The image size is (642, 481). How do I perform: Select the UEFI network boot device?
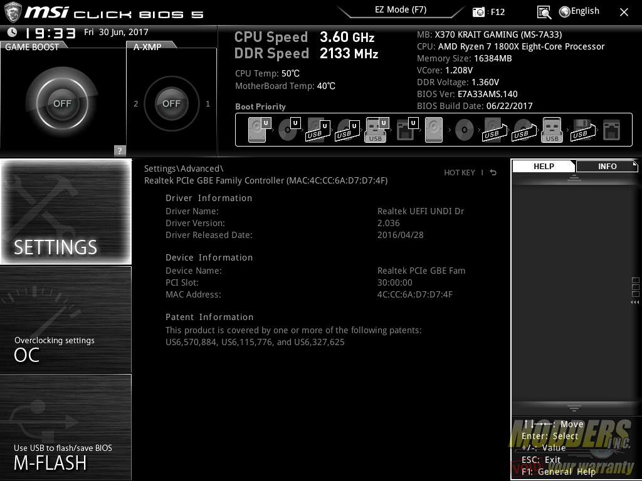[x=408, y=130]
